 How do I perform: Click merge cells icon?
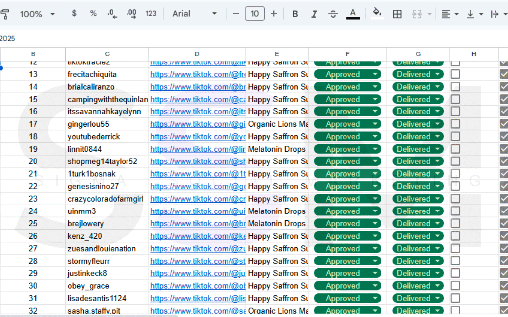coord(417,14)
